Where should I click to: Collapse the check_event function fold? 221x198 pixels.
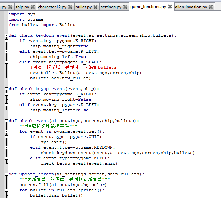pos(6,121)
